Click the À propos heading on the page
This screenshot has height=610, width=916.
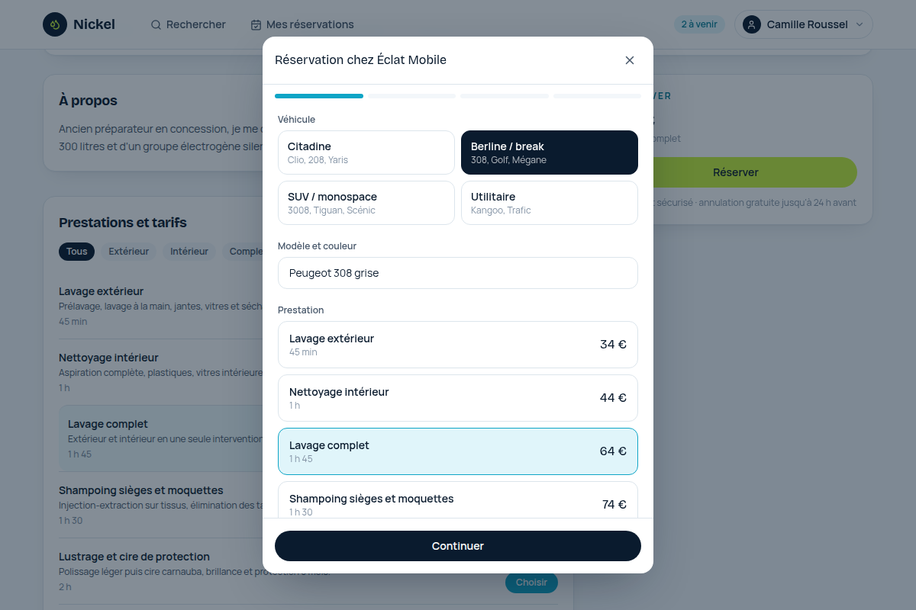(88, 101)
